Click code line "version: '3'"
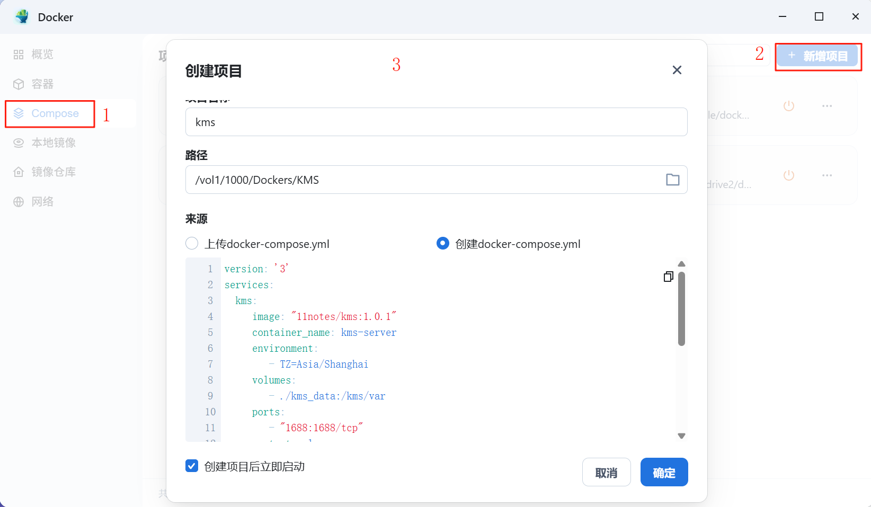871x507 pixels. pos(256,269)
